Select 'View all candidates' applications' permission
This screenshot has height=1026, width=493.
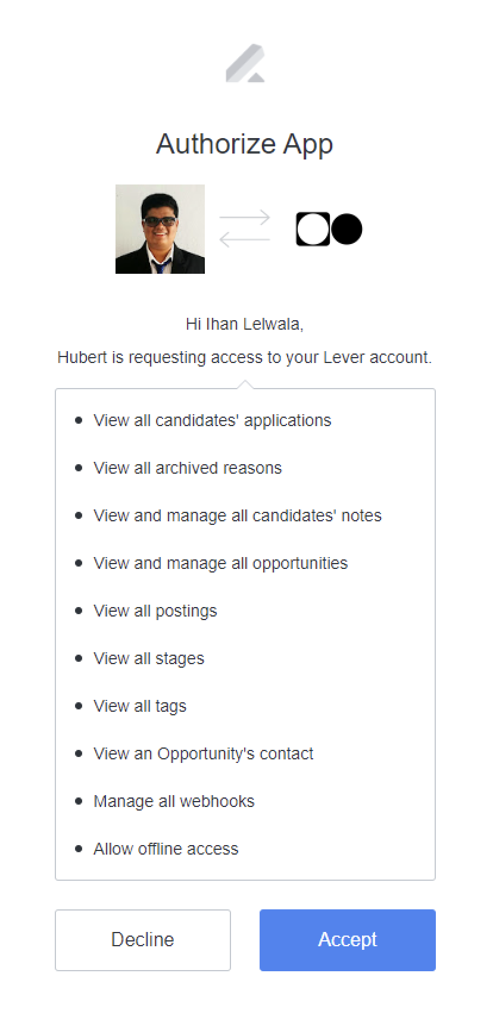(x=212, y=420)
